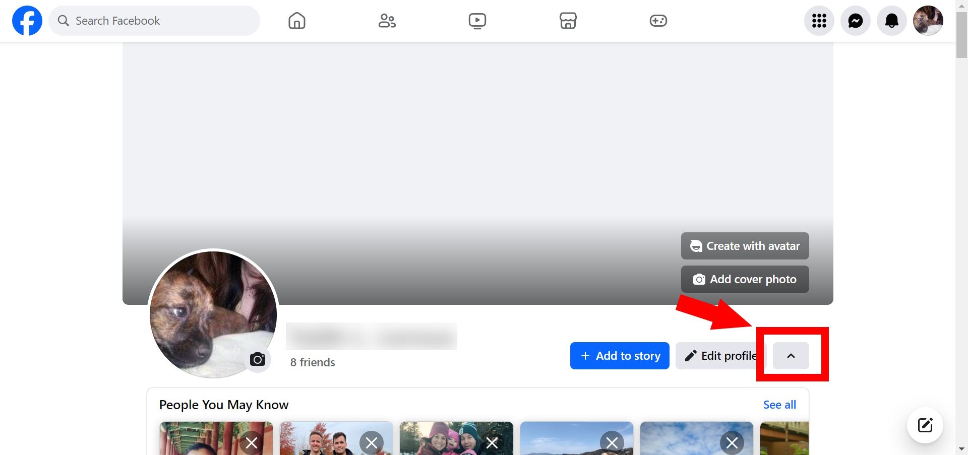
Task: Check Facebook notifications bell
Action: point(891,21)
